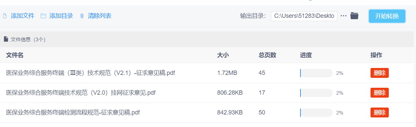This screenshot has height=127, width=416.
Task: Delete the 检测流程规范 file
Action: (x=379, y=112)
